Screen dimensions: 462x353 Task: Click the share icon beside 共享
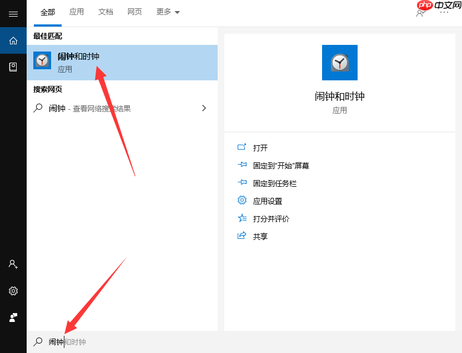[242, 236]
